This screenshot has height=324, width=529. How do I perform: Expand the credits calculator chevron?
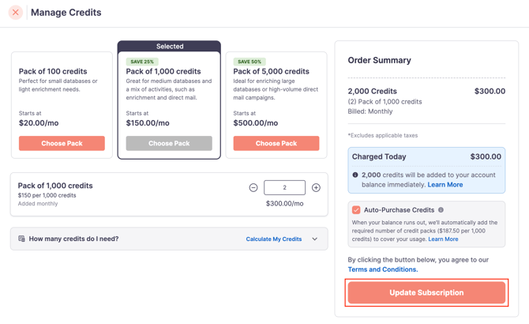[x=315, y=239]
